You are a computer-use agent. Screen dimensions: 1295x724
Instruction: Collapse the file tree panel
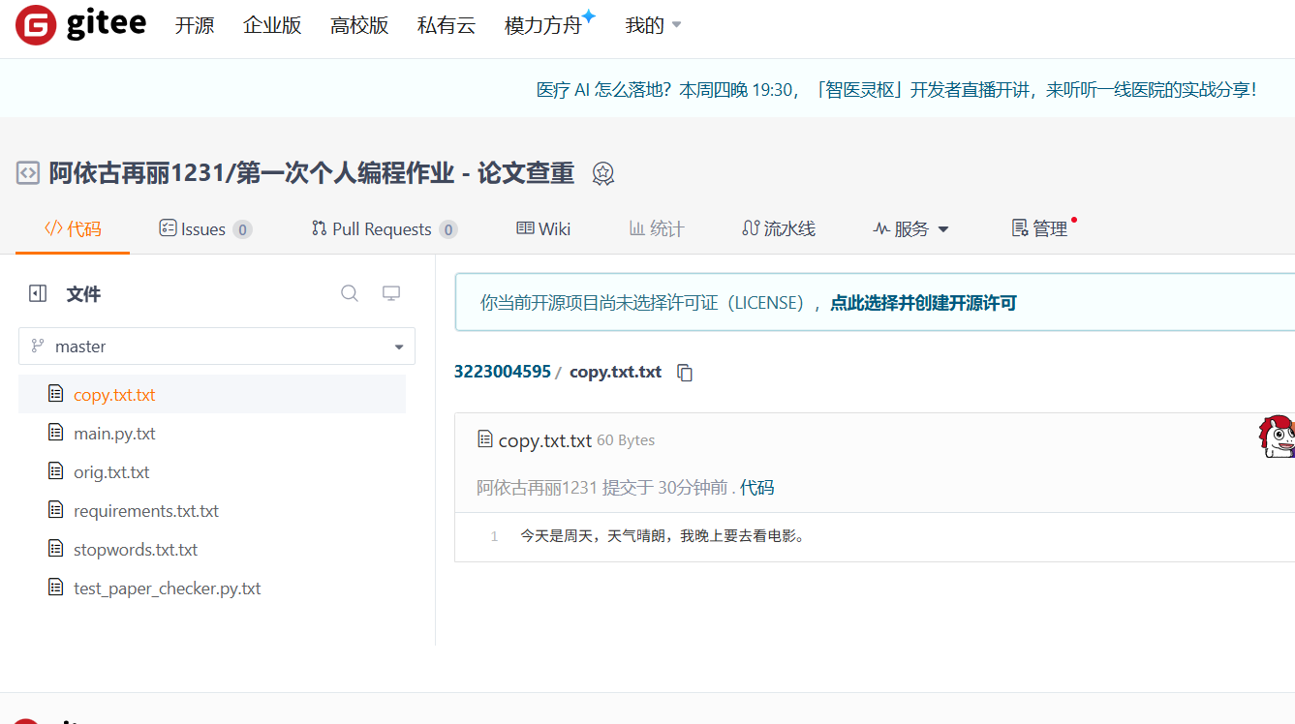pos(37,292)
